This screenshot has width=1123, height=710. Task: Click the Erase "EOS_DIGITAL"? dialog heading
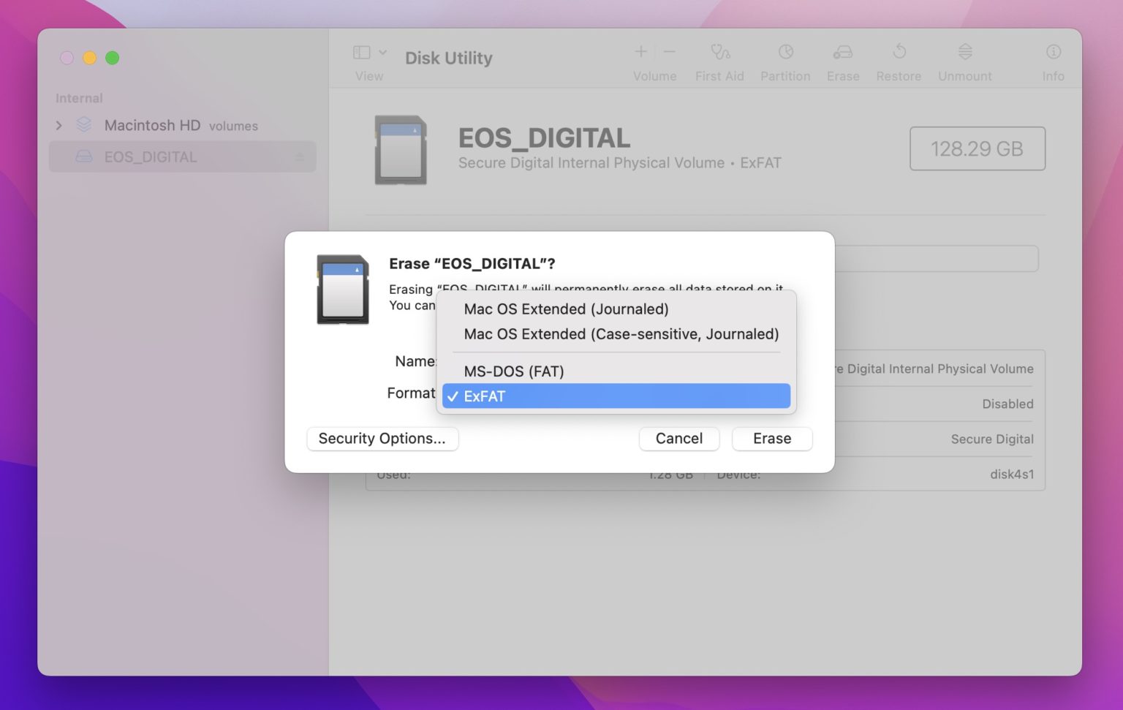[472, 263]
